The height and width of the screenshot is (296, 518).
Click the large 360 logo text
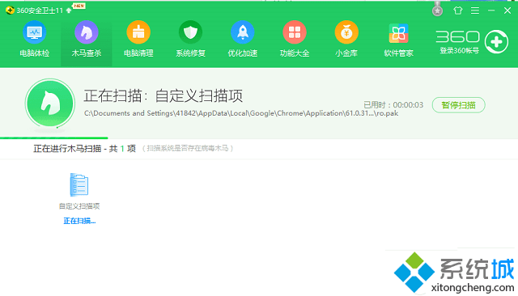[457, 36]
